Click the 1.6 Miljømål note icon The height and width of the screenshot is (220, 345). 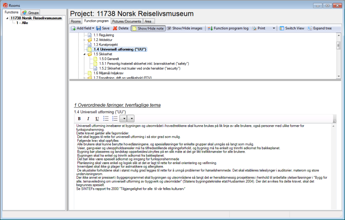coord(90,73)
